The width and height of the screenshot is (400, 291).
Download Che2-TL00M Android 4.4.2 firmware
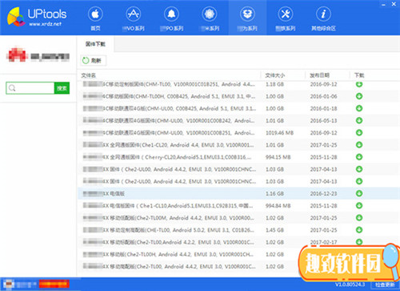tap(359, 217)
